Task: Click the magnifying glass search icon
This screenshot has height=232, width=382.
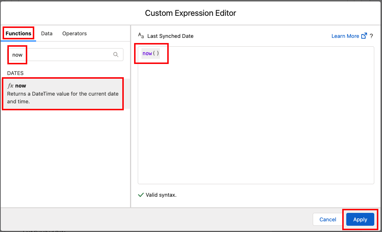Action: coord(116,54)
